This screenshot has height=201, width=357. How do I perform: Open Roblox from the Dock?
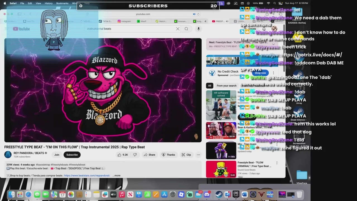point(181,195)
